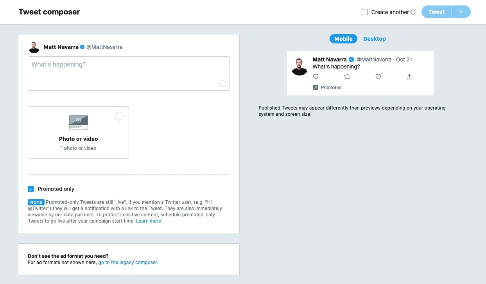Image resolution: width=486 pixels, height=284 pixels.
Task: Click the share icon in the tweet preview
Action: (409, 77)
